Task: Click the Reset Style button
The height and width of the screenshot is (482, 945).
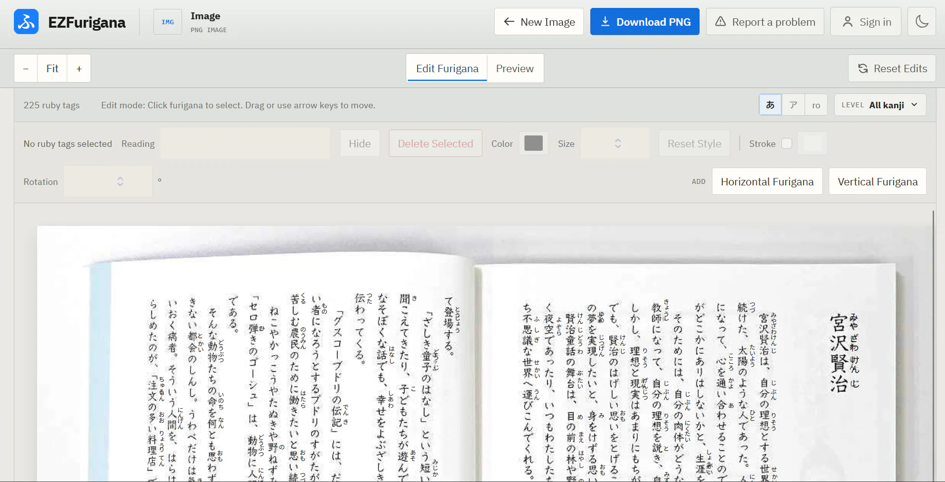Action: coord(694,143)
